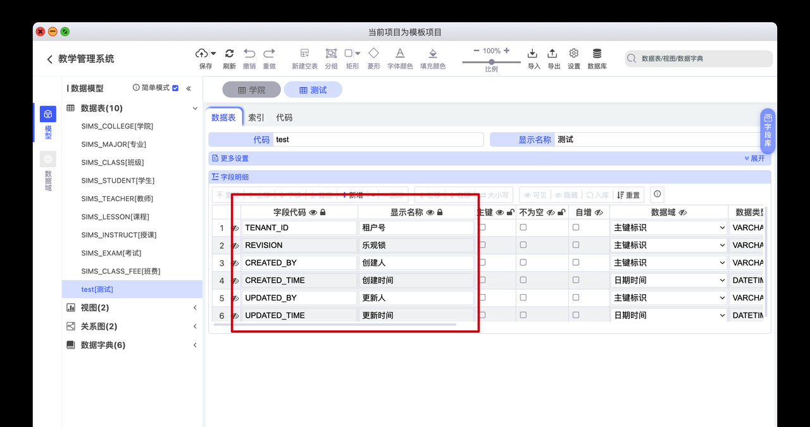Image resolution: width=810 pixels, height=427 pixels.
Task: Select the 菱形 diamond shape tool
Action: [x=373, y=58]
